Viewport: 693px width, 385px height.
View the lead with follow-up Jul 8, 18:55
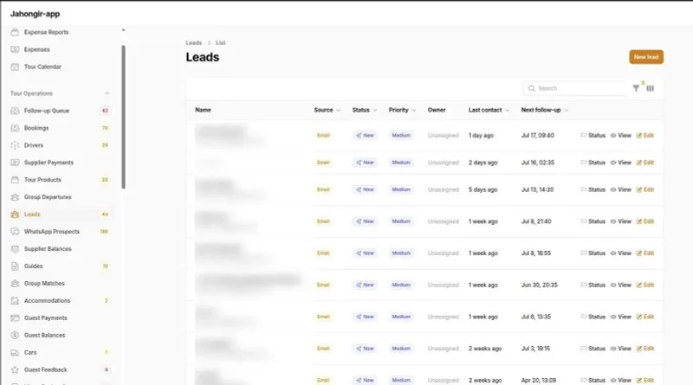click(x=620, y=253)
